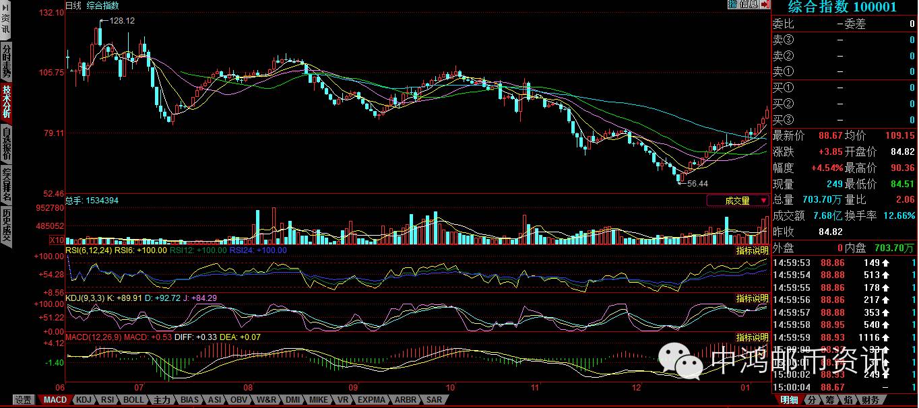919x408 pixels.
Task: Click the 指 indicator icon above the chart
Action: [732, 4]
